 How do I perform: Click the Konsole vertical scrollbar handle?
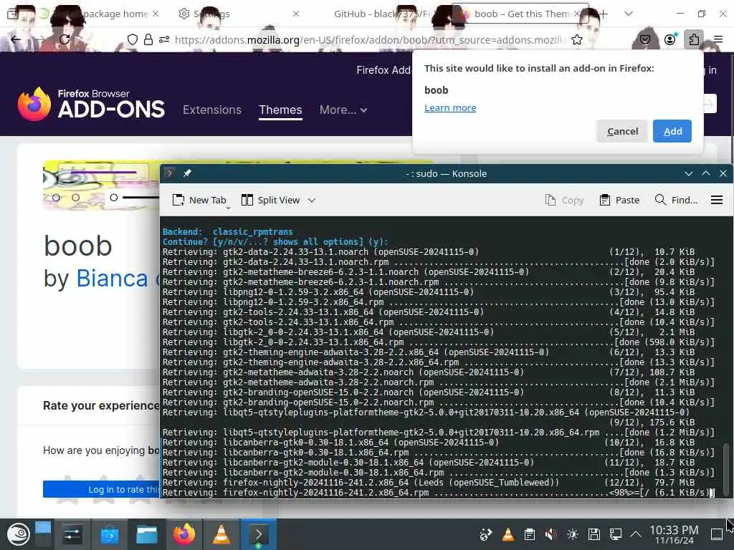(x=725, y=470)
